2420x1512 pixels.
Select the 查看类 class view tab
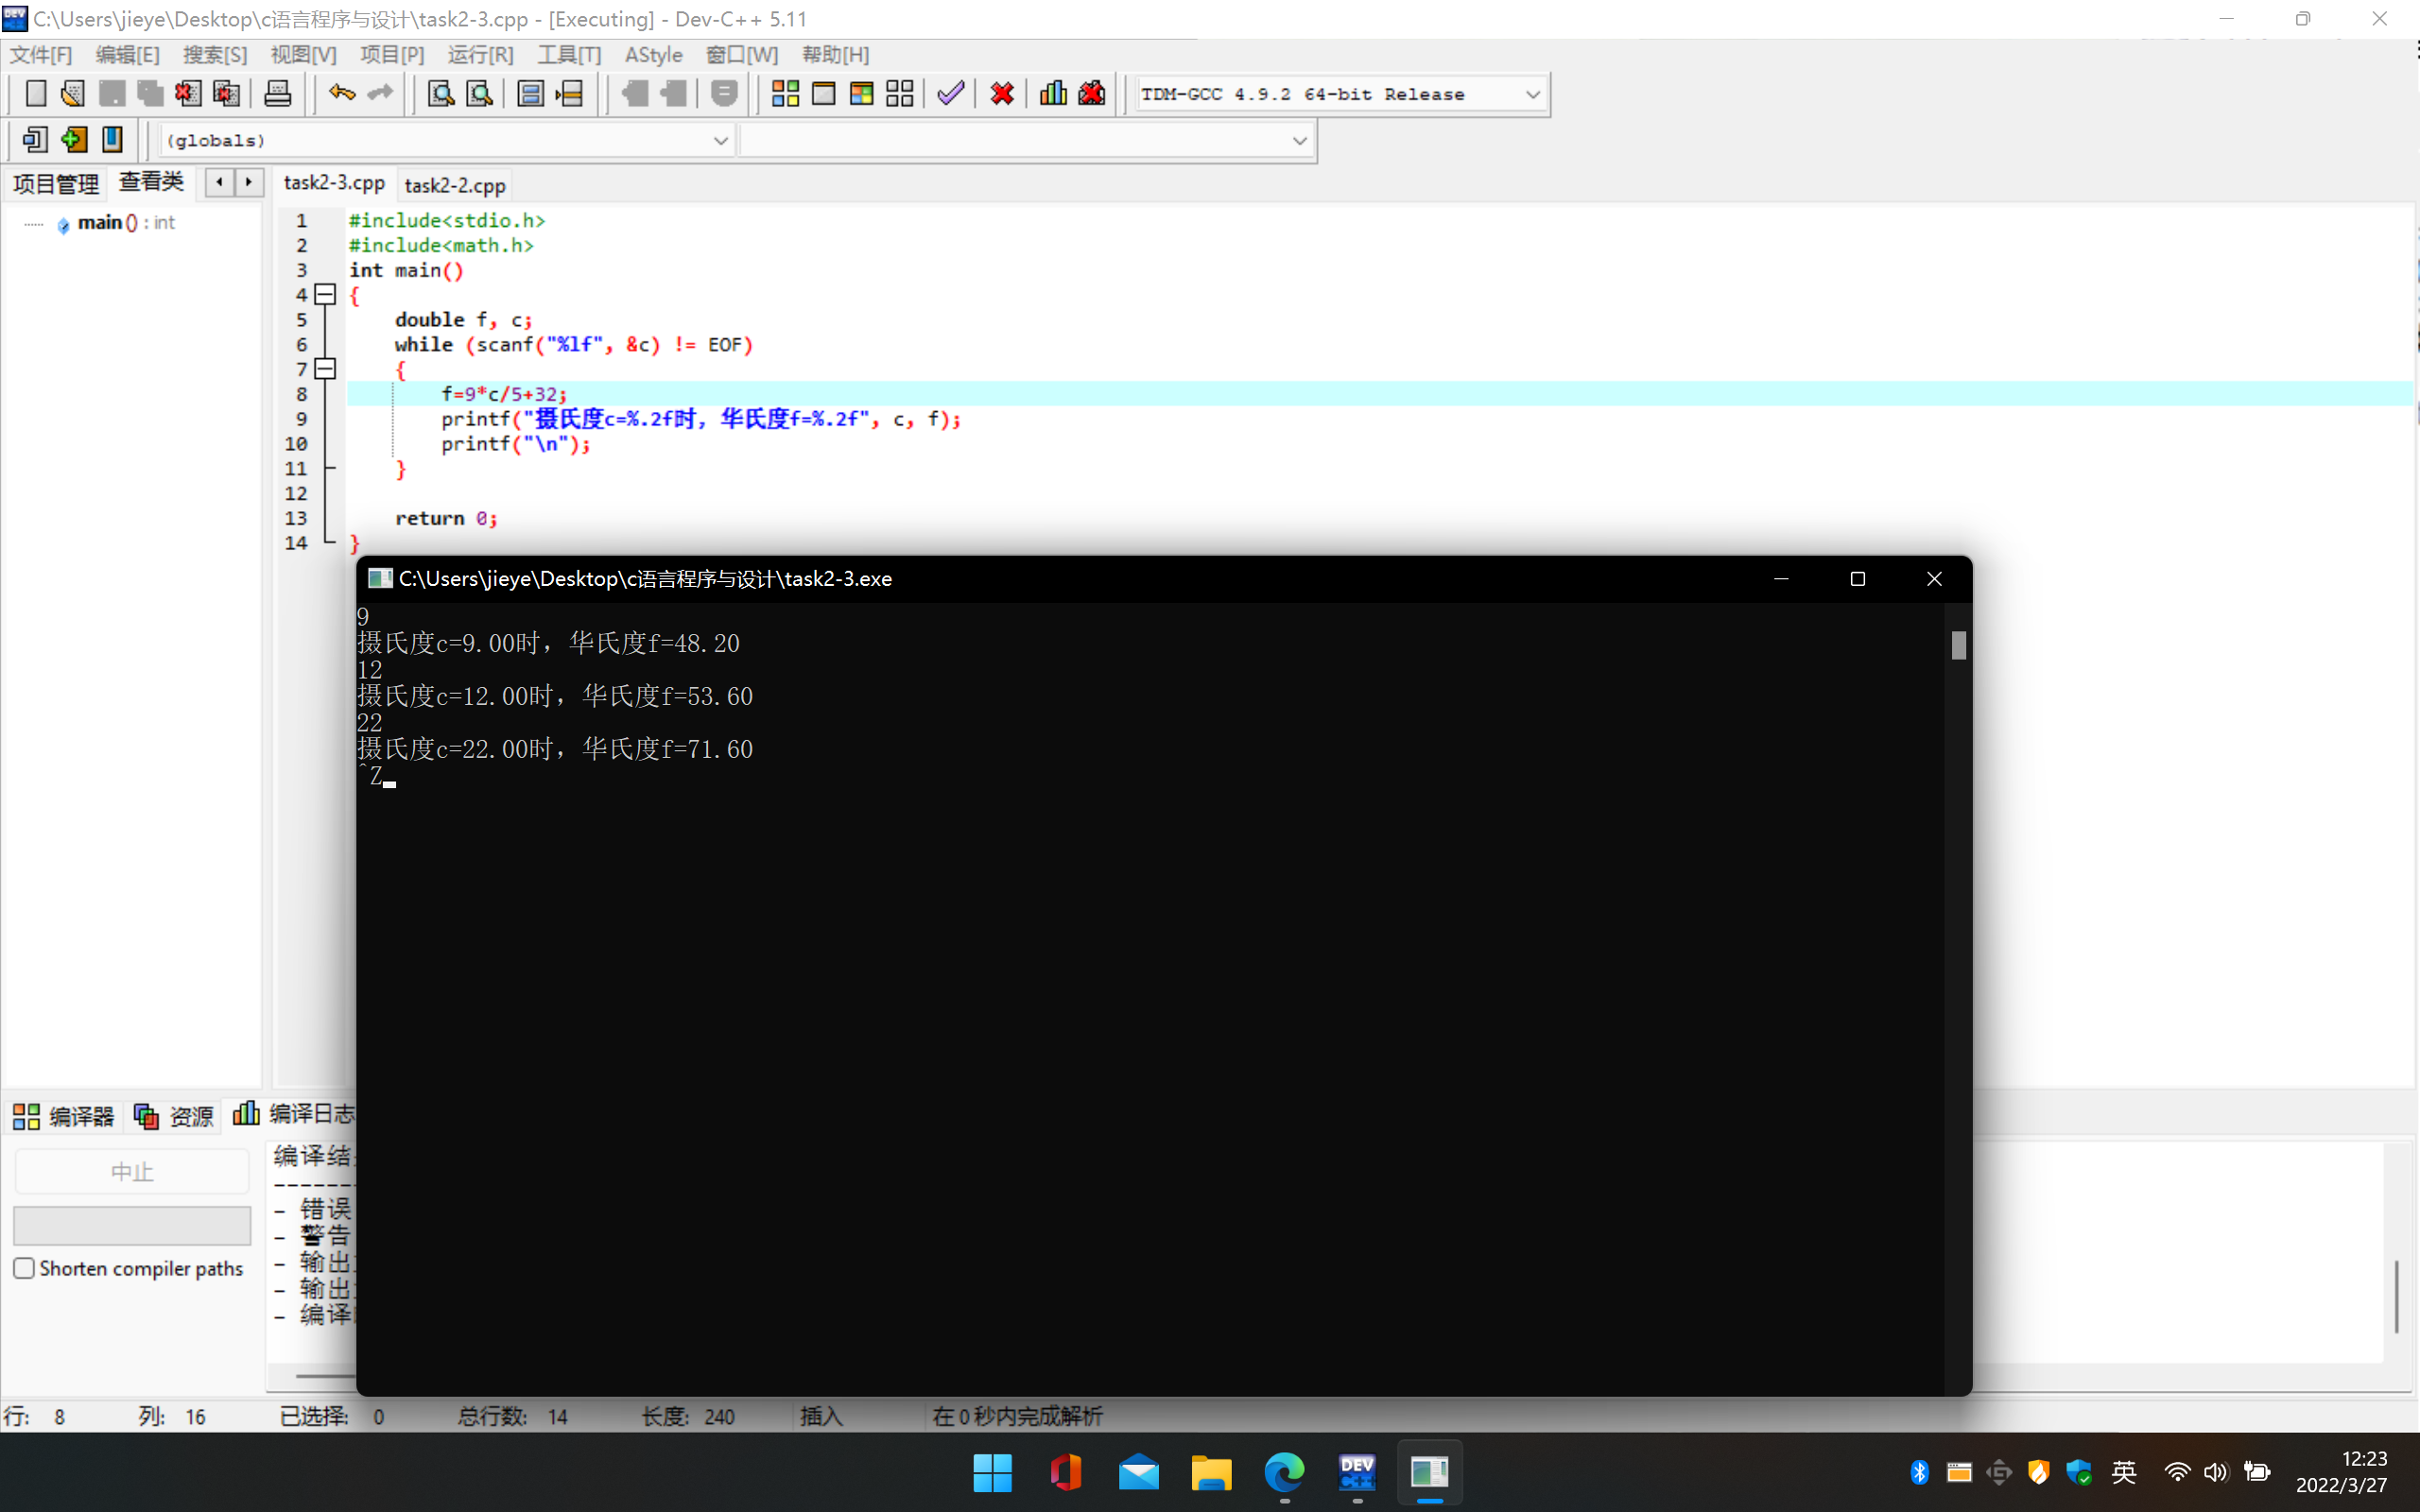(x=151, y=182)
